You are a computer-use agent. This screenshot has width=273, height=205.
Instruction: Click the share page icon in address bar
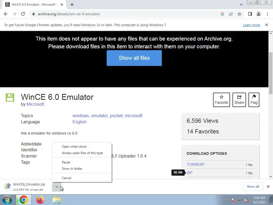point(231,14)
